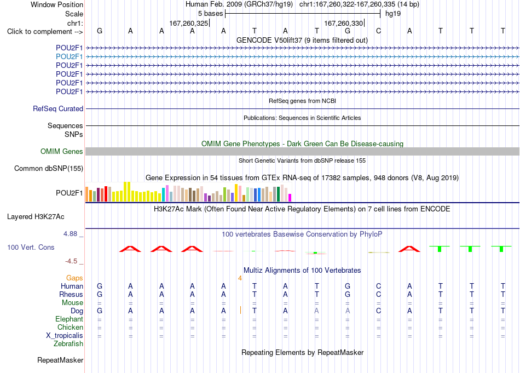Open the H3K27Ac Mark track title

pyautogui.click(x=302, y=209)
